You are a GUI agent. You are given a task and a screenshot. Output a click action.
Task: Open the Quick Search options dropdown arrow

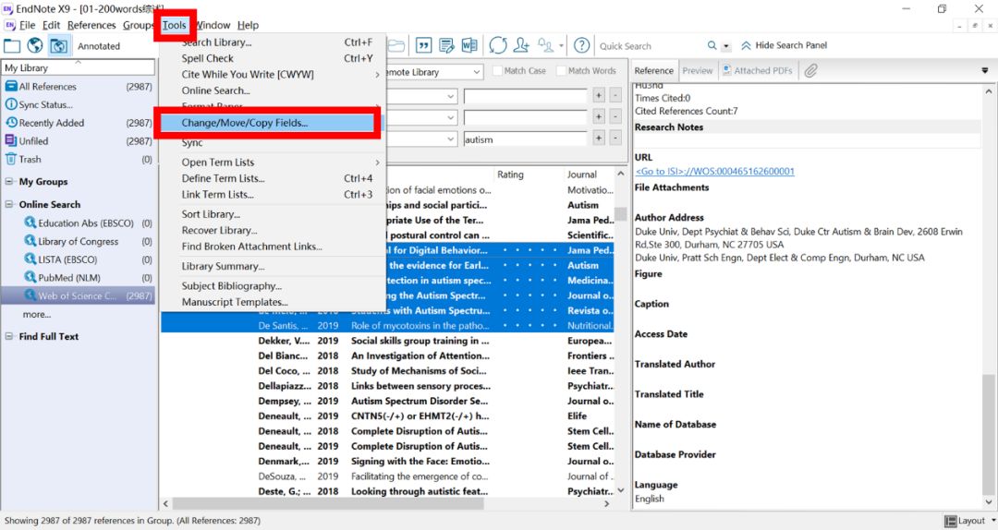[726, 46]
